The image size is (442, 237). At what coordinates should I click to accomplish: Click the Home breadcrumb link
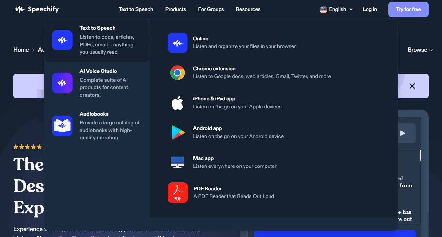[21, 50]
